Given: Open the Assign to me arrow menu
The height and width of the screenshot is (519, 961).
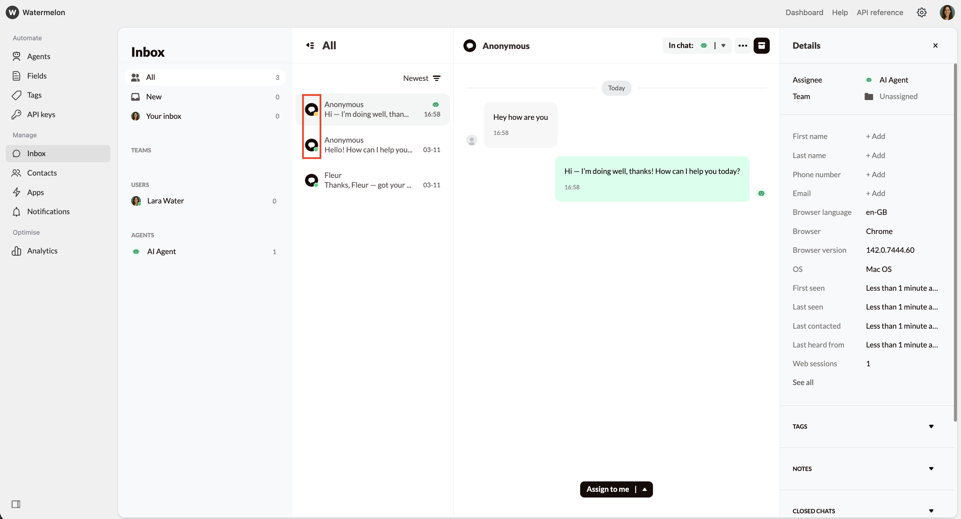Looking at the screenshot, I should coord(644,489).
